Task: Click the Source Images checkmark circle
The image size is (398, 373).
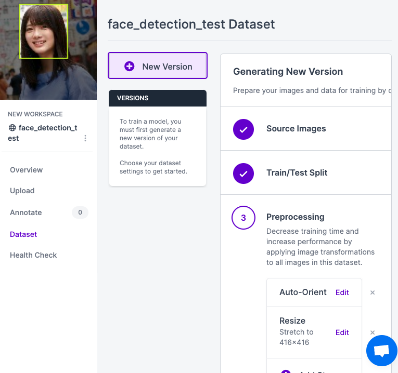Action: pyautogui.click(x=243, y=129)
